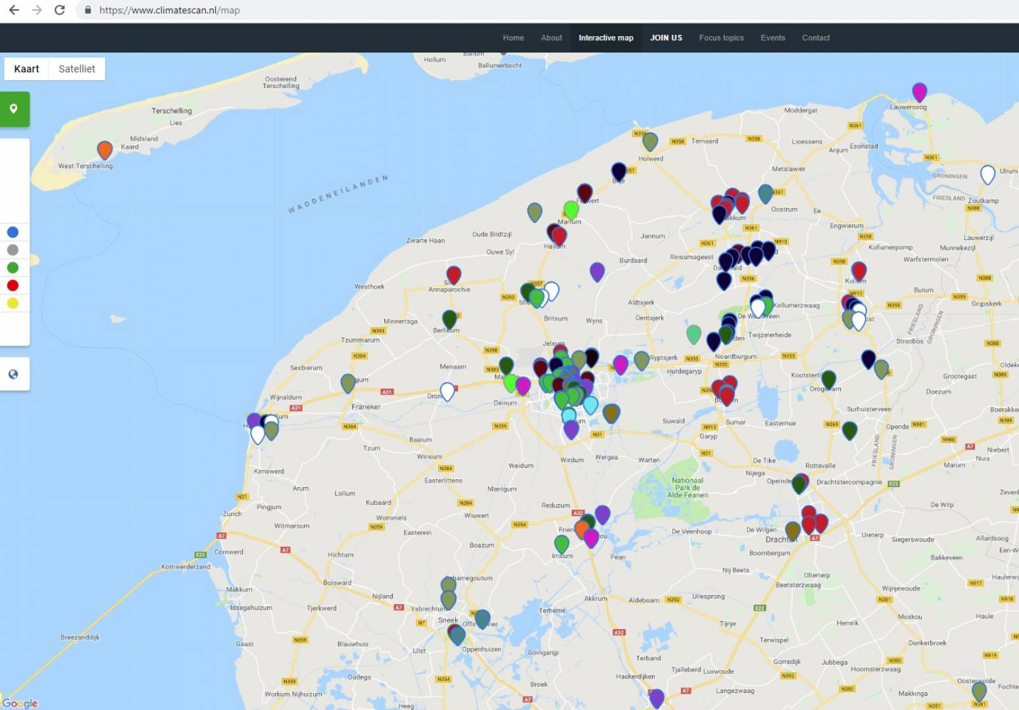Image resolution: width=1019 pixels, height=710 pixels.
Task: Click the bright green marker at Marrum
Action: pyautogui.click(x=571, y=209)
